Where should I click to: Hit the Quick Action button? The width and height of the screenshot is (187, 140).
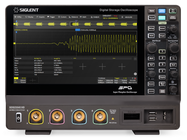(162, 91)
